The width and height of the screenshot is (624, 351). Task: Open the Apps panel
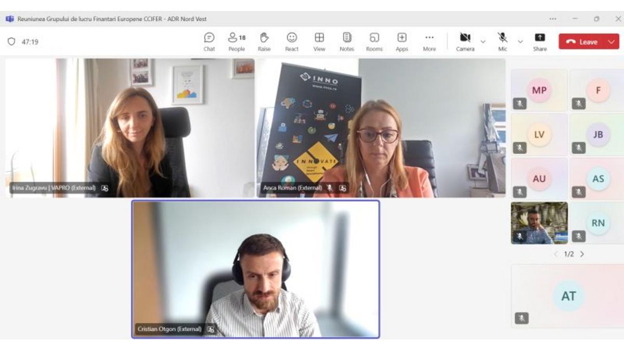[x=402, y=42]
